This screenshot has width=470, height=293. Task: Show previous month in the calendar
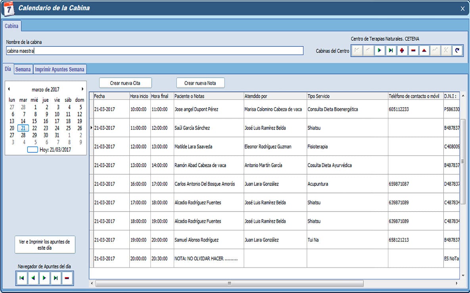(9, 89)
